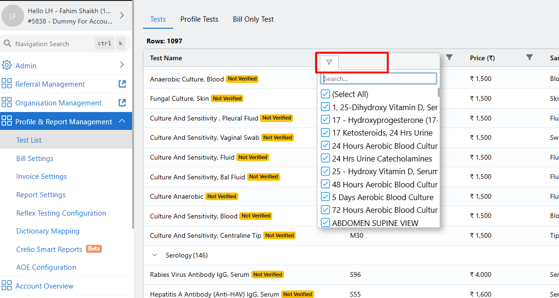The height and width of the screenshot is (298, 559).
Task: Switch to the Profile Tests tab
Action: (199, 19)
